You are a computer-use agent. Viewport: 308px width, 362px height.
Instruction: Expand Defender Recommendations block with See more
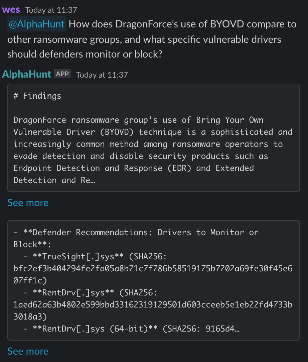point(28,351)
